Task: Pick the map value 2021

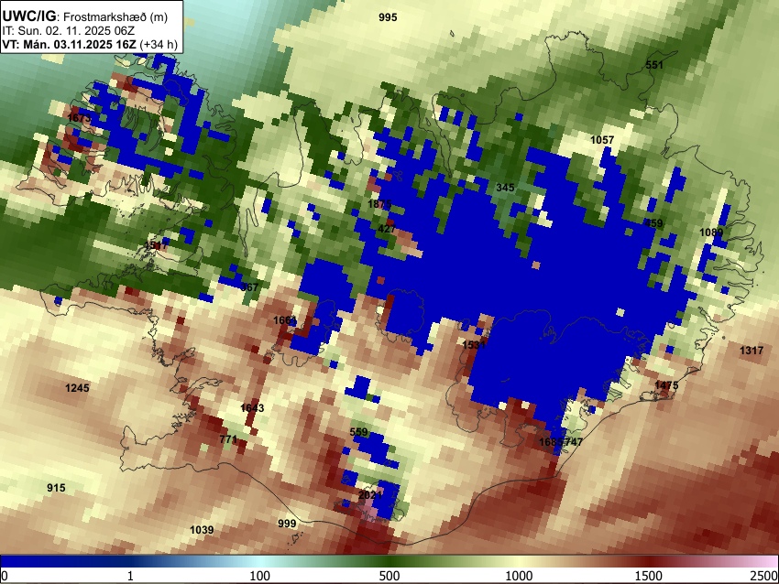Action: pyautogui.click(x=370, y=495)
